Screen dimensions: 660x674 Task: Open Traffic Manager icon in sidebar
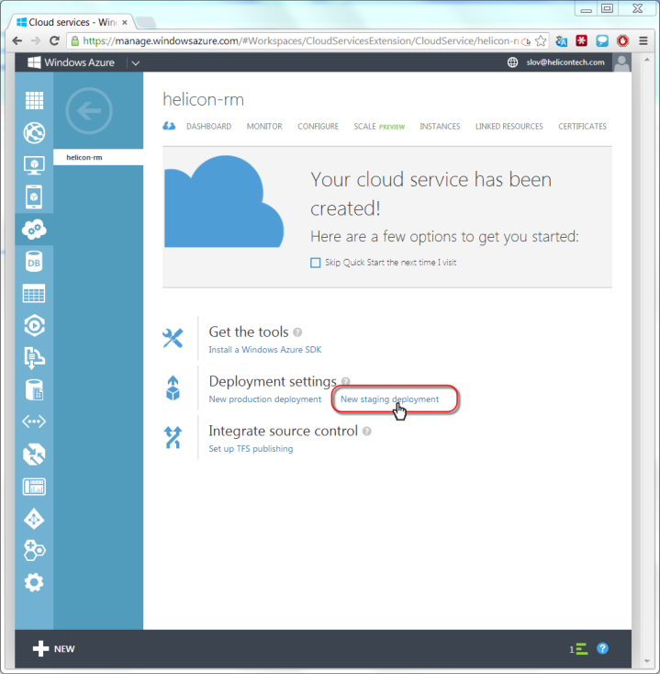(x=34, y=455)
